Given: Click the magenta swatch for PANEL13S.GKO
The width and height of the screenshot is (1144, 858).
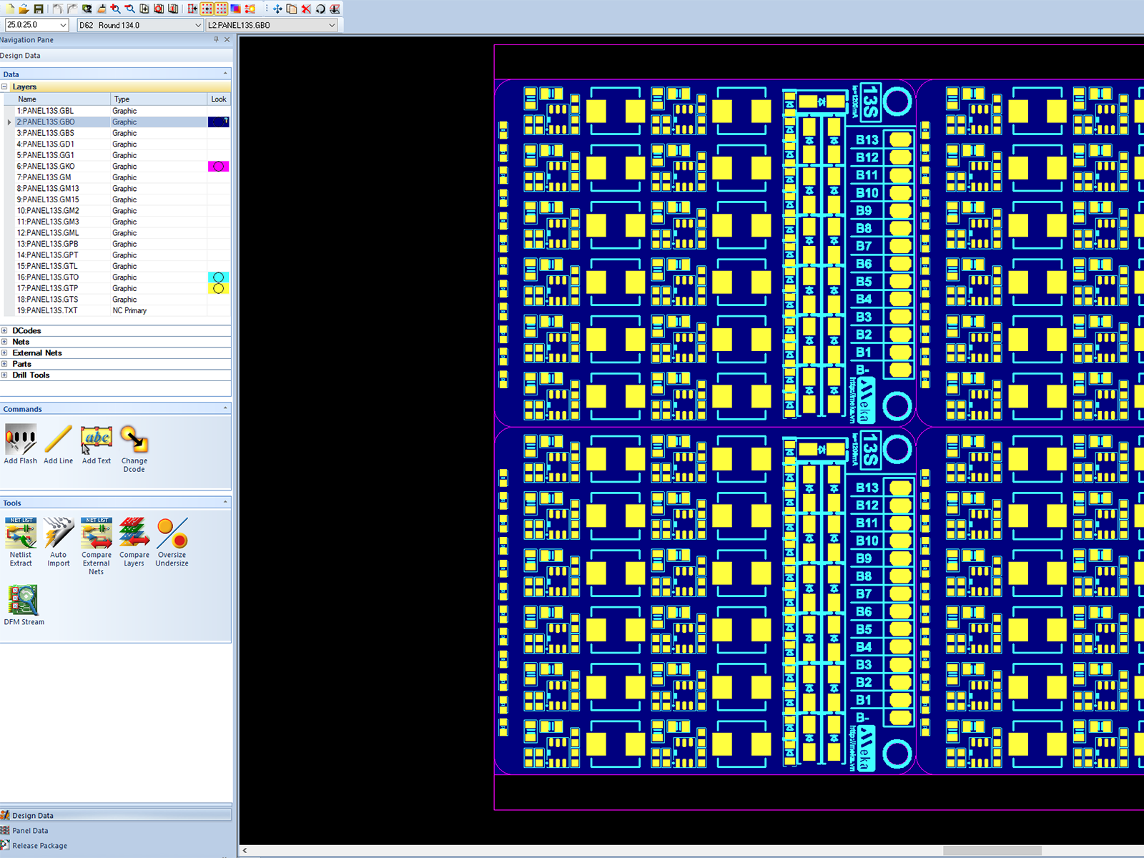Looking at the screenshot, I should click(218, 166).
